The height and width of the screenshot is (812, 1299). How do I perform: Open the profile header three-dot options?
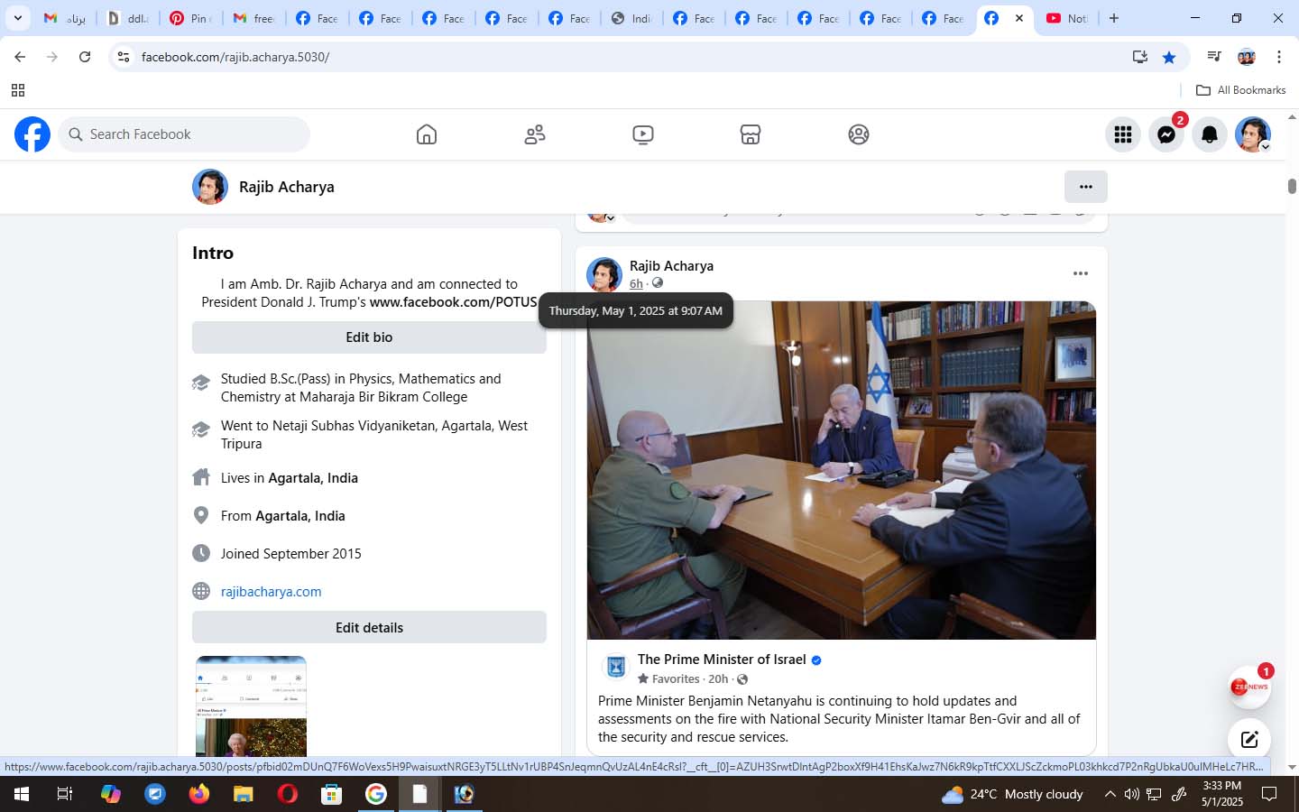coord(1086,187)
